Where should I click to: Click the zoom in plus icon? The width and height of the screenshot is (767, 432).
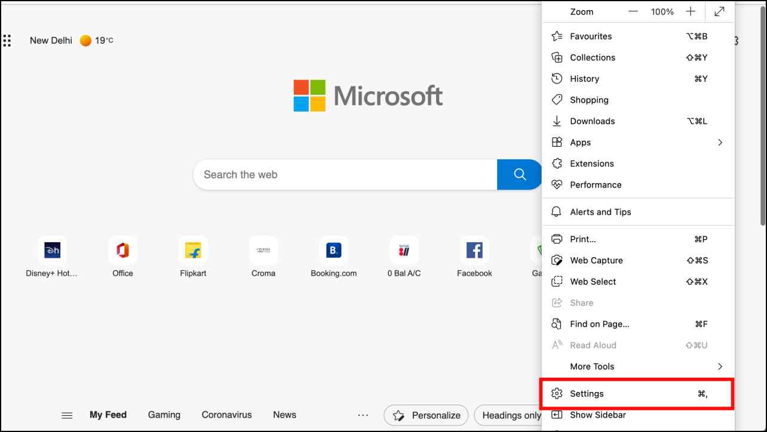pos(691,11)
